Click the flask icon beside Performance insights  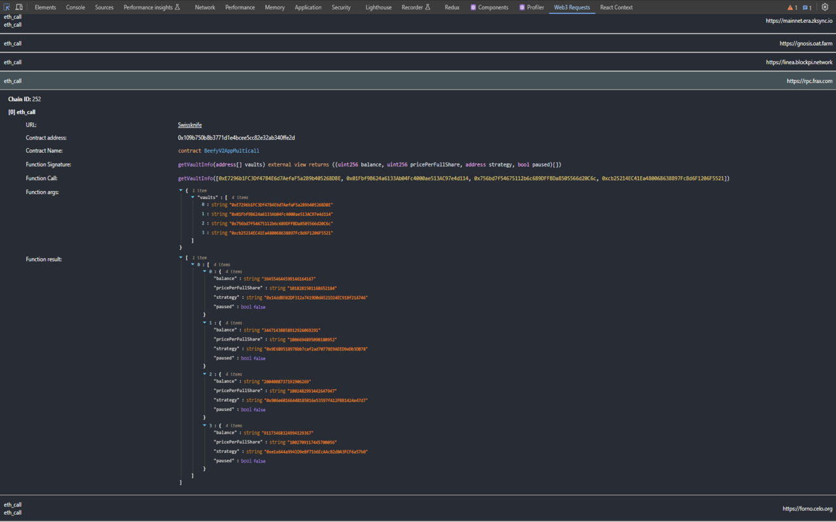coord(178,8)
